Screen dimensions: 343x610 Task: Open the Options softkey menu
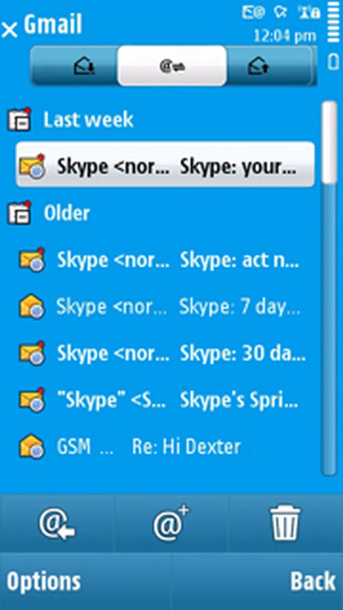pyautogui.click(x=44, y=582)
